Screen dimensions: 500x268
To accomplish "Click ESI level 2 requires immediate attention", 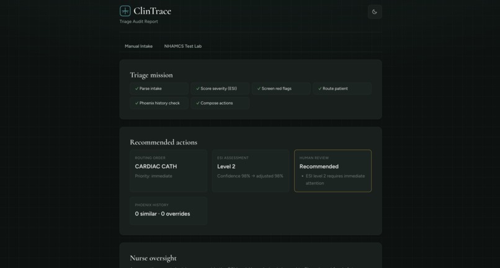I will click(x=335, y=180).
